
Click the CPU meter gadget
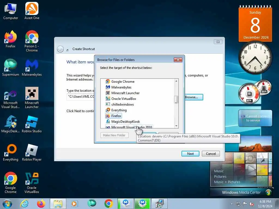point(249,94)
